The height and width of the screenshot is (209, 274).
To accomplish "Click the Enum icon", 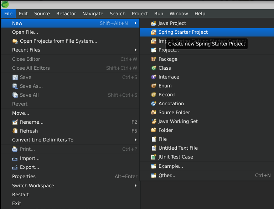I will point(154,86).
